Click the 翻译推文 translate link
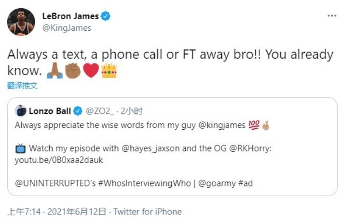This screenshot has width=356, height=224. coord(22,86)
